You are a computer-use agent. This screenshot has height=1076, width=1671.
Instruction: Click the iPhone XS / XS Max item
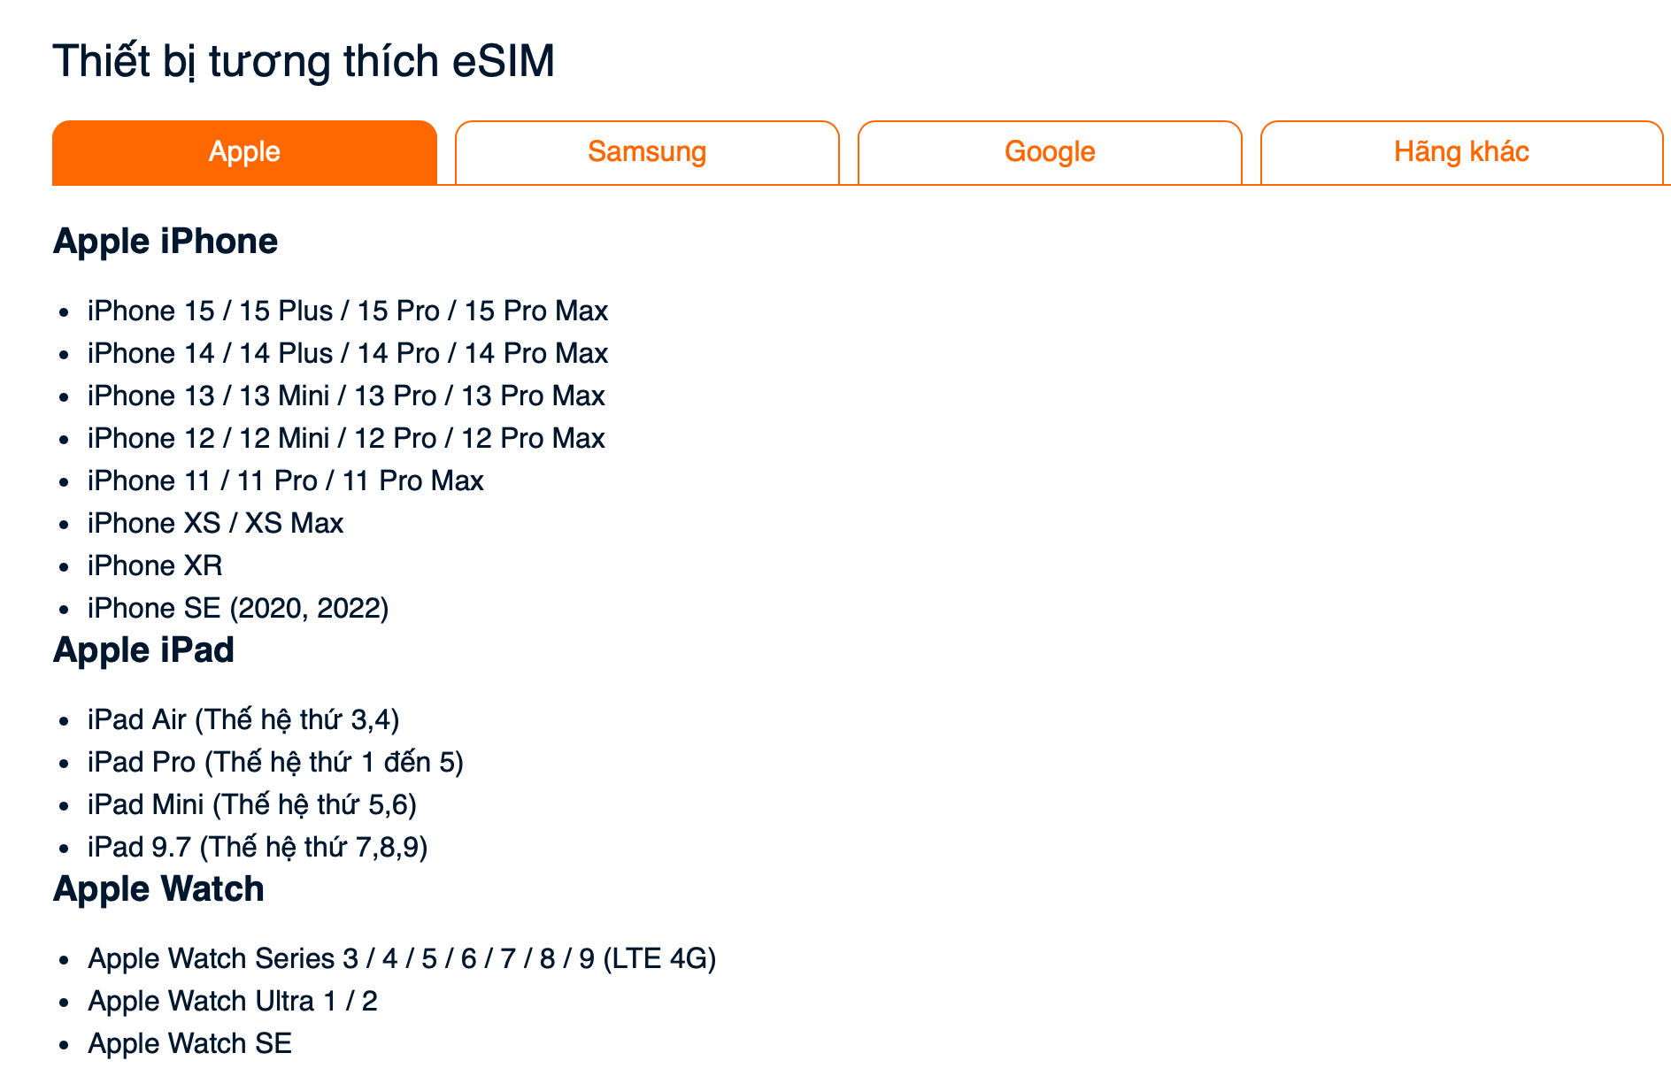215,523
